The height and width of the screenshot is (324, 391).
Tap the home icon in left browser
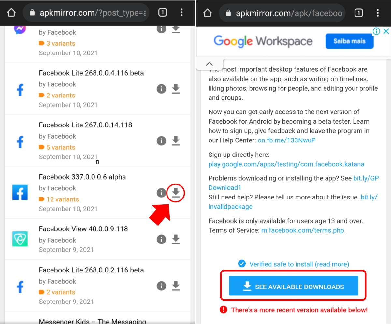[11, 13]
